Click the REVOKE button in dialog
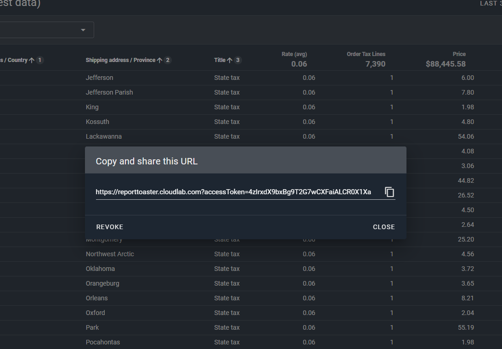Screen dimensions: 502x349 click(x=110, y=227)
